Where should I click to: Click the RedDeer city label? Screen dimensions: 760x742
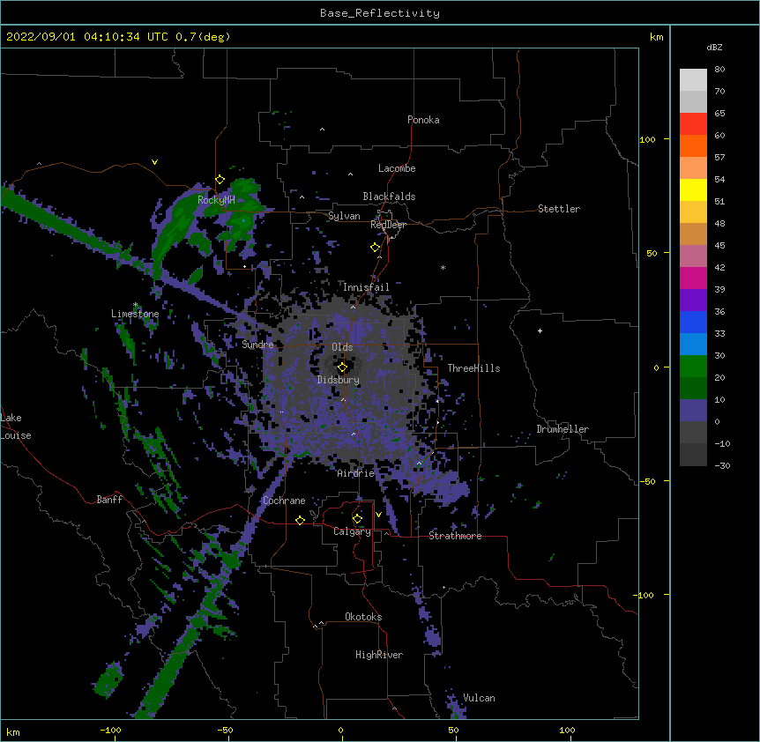[x=388, y=225]
